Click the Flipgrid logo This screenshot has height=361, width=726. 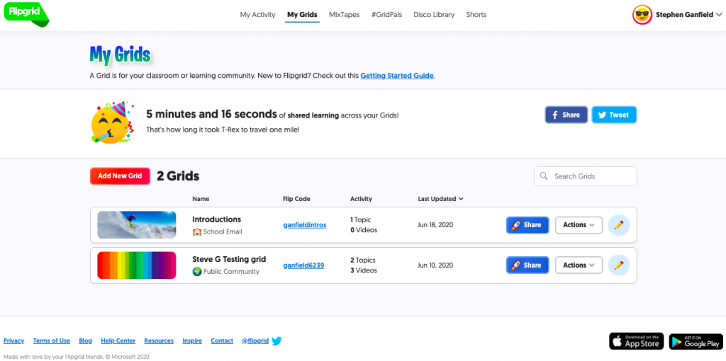(x=26, y=13)
